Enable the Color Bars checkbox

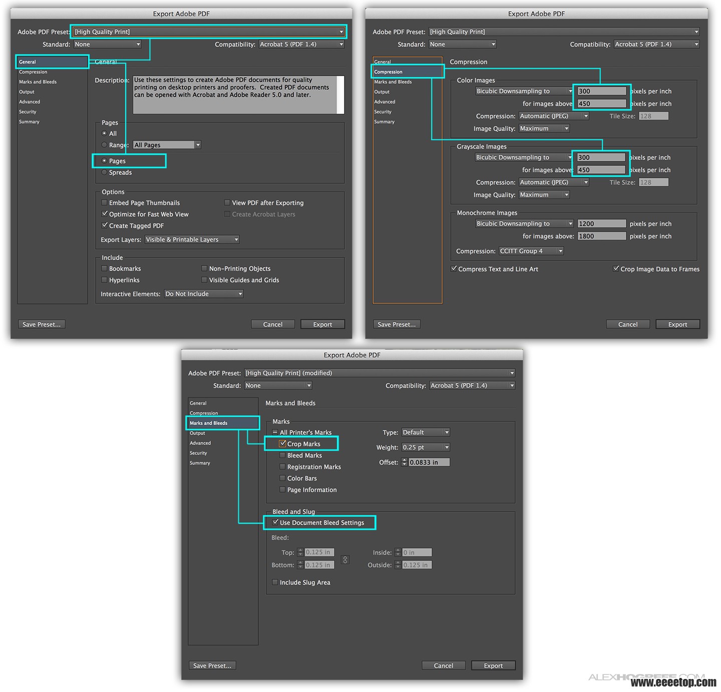tap(282, 478)
